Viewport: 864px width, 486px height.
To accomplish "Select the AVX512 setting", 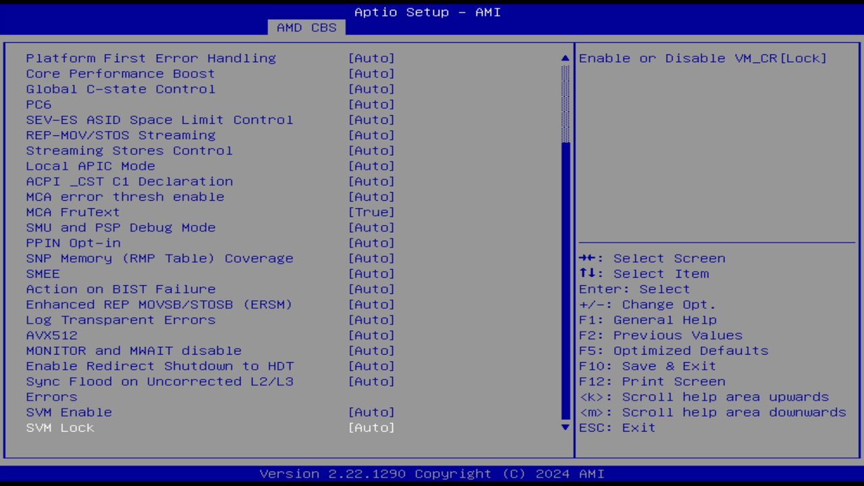I will tap(52, 335).
